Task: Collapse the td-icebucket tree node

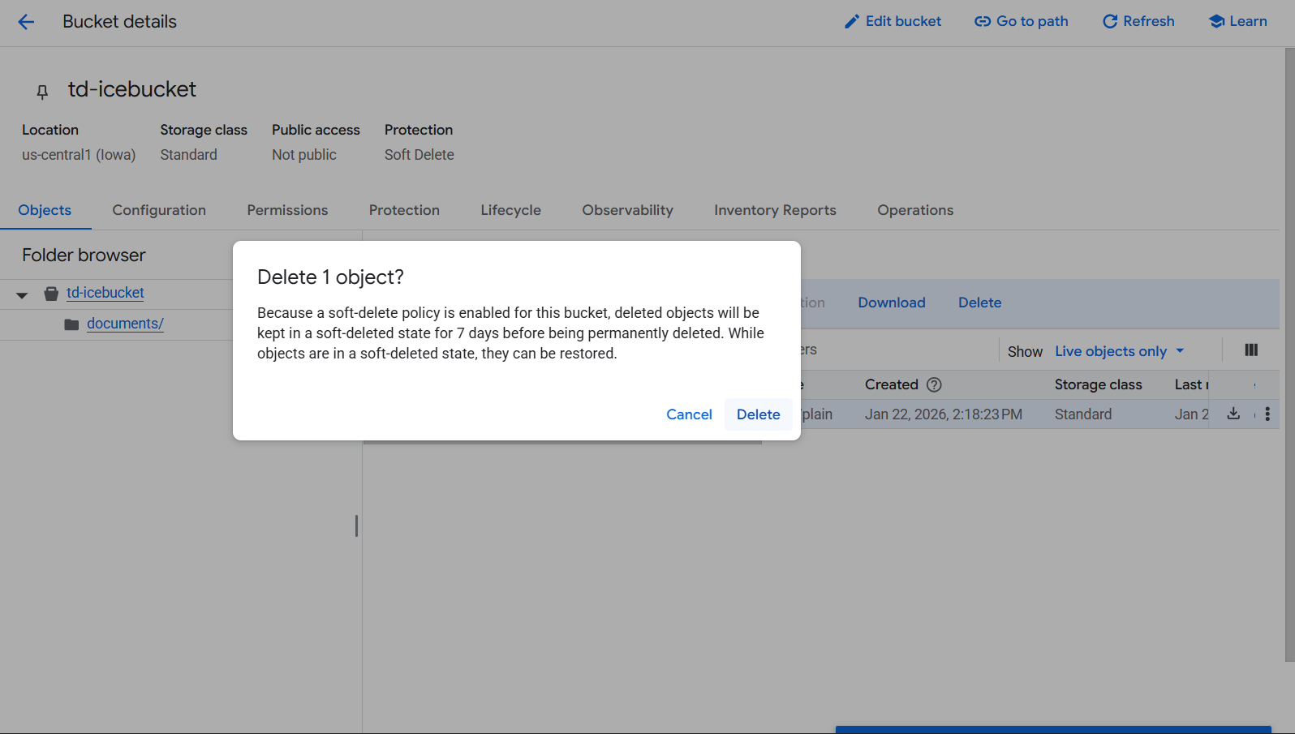Action: [22, 295]
